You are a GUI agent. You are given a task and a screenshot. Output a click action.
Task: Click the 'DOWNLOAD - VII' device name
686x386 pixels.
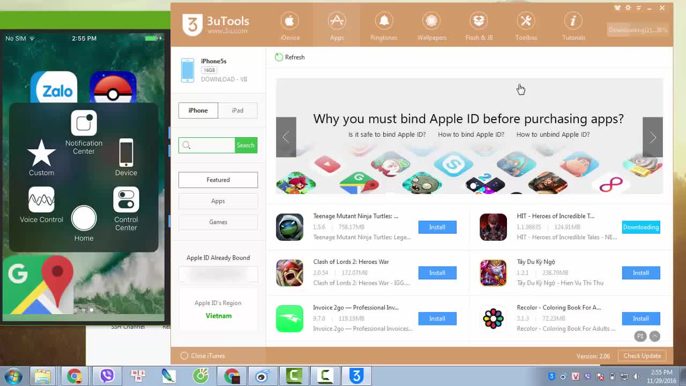coord(224,79)
